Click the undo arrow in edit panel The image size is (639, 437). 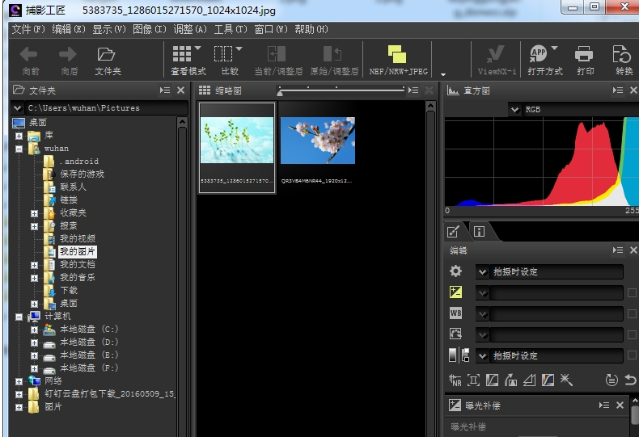630,380
